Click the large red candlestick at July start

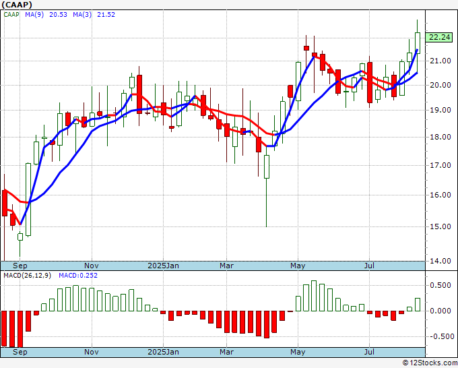click(x=370, y=82)
